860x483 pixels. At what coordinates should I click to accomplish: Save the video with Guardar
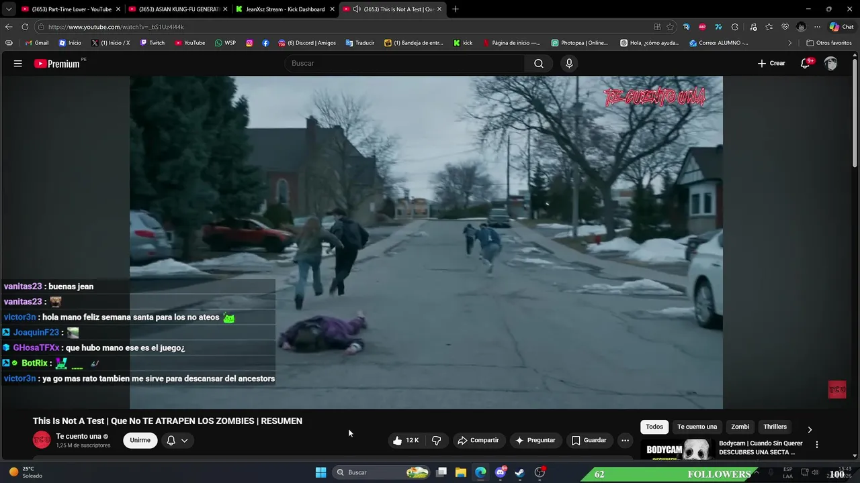click(589, 440)
